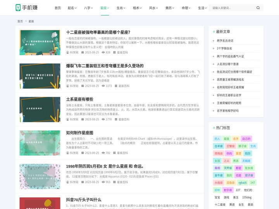
Task: Open recent article 好听的王者职业名字
Action: point(229,95)
